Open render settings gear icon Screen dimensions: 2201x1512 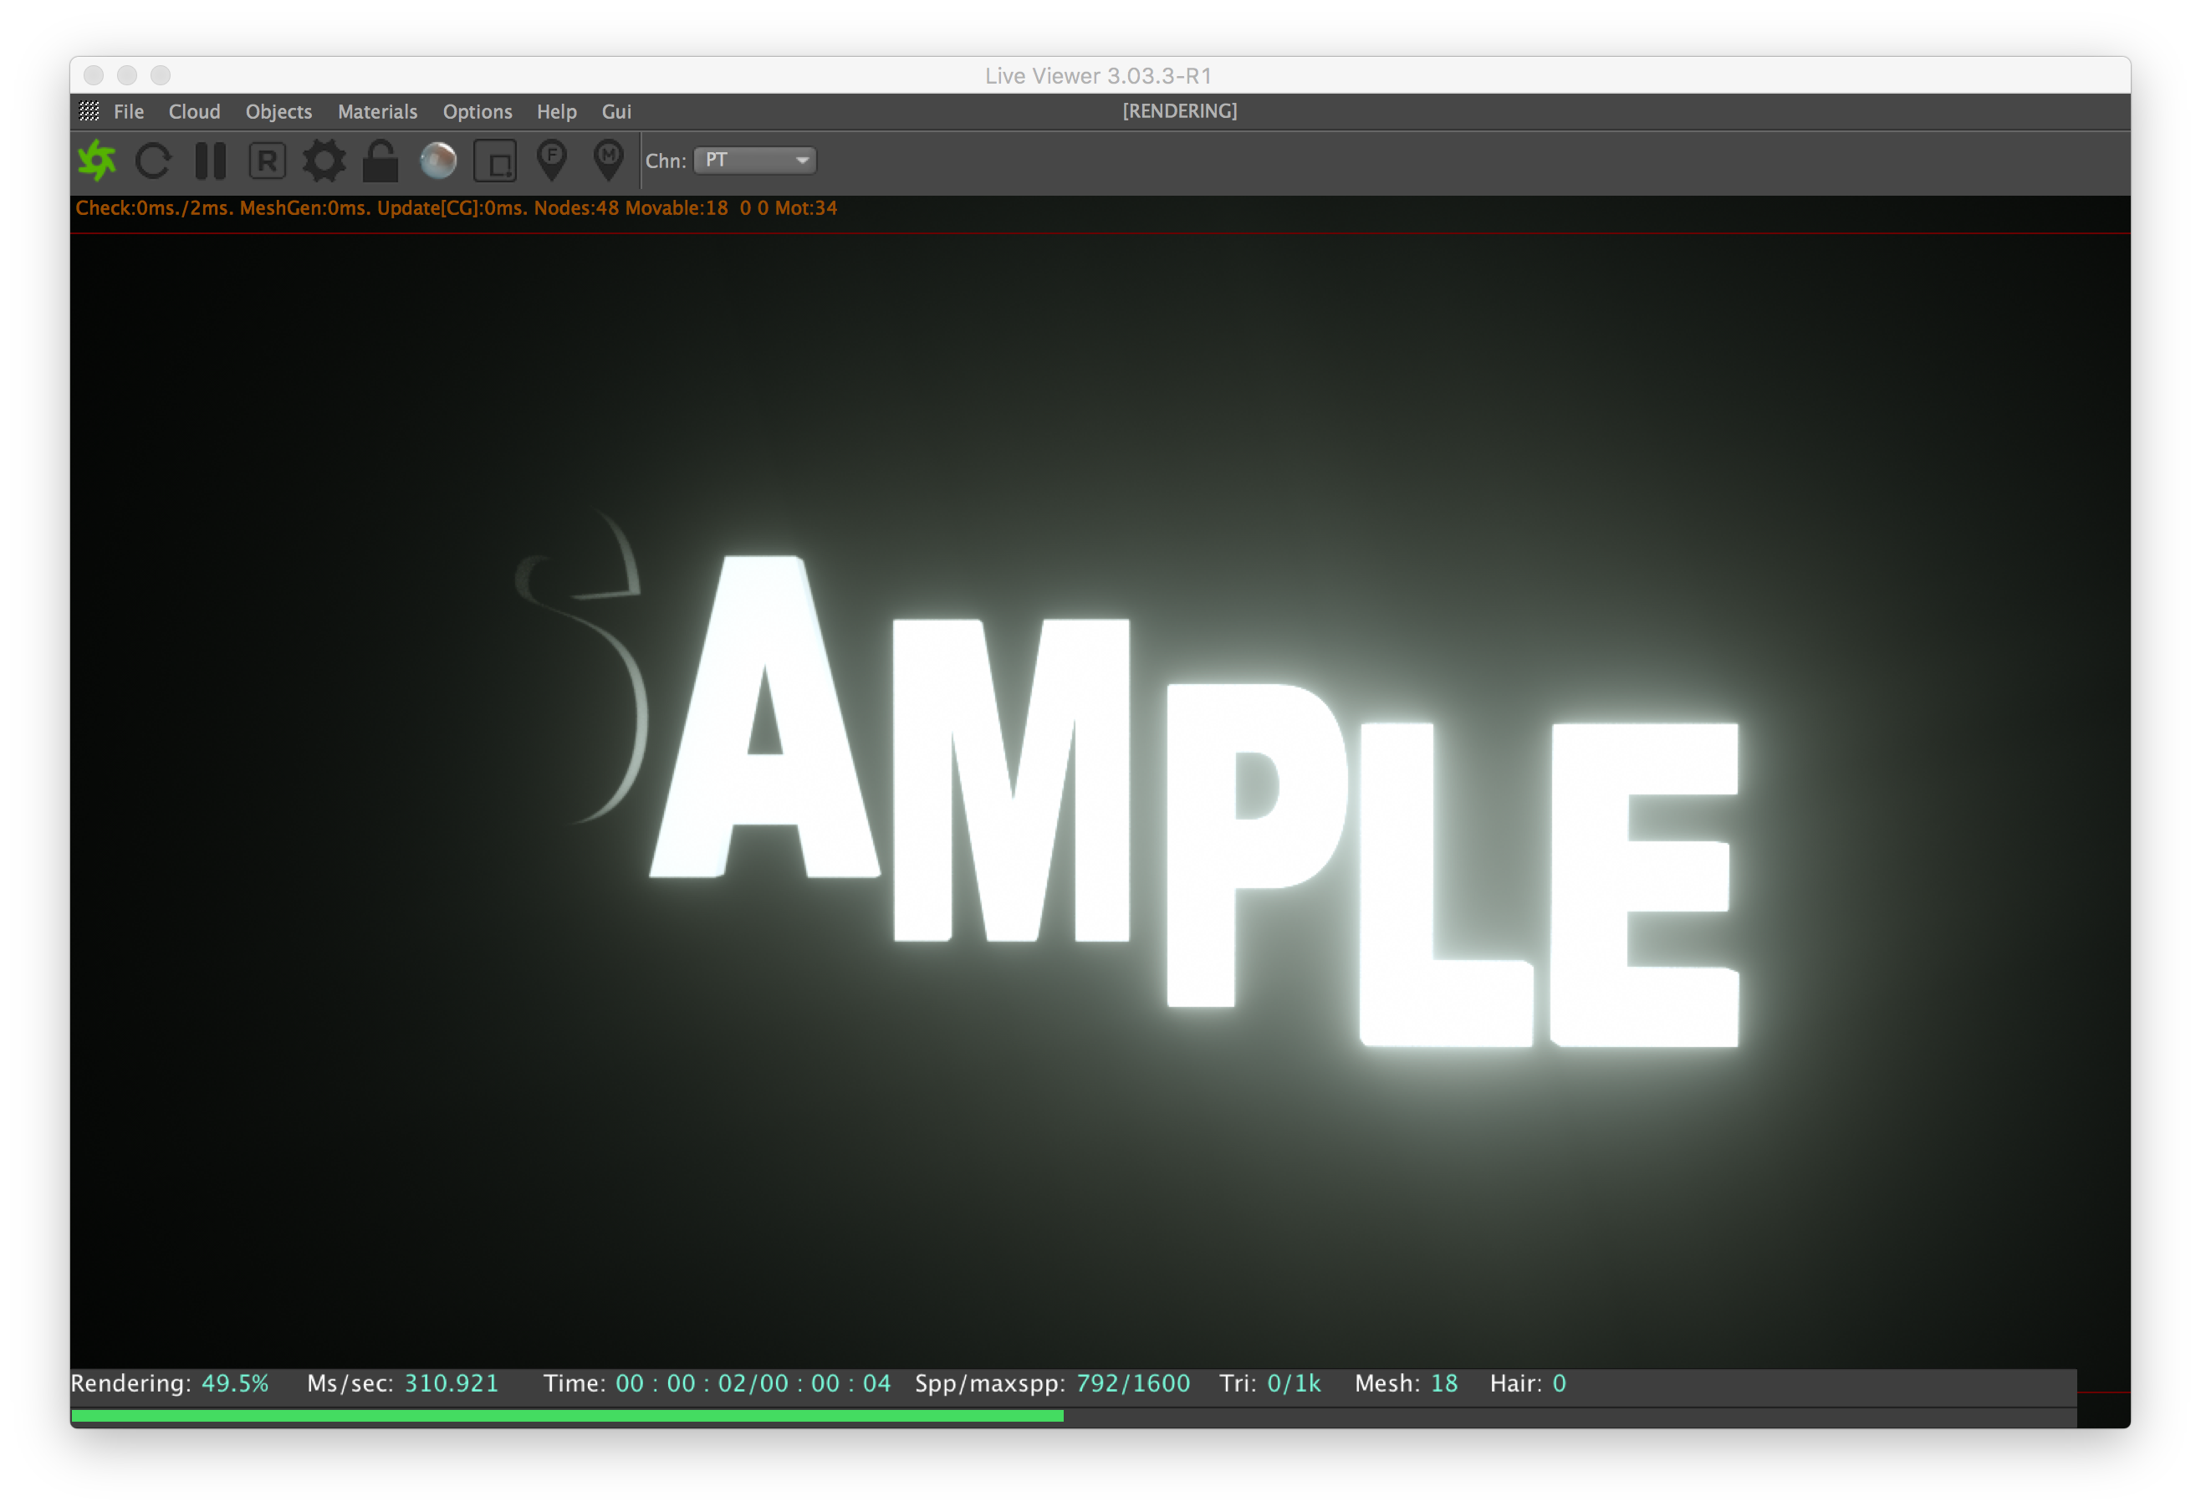coord(324,160)
